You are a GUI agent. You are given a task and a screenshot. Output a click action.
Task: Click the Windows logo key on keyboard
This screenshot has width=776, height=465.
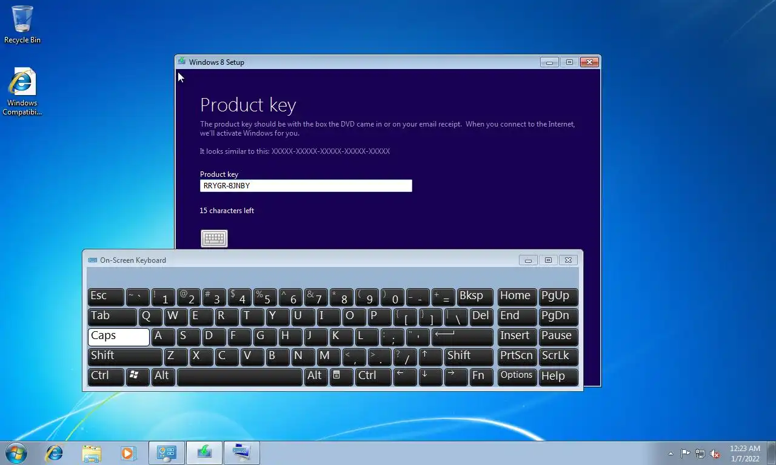[138, 377]
